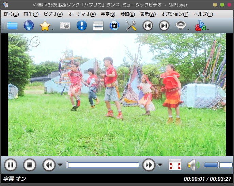The image size is (234, 186).
Task: Fast forward with the forward button
Action: pos(149,165)
